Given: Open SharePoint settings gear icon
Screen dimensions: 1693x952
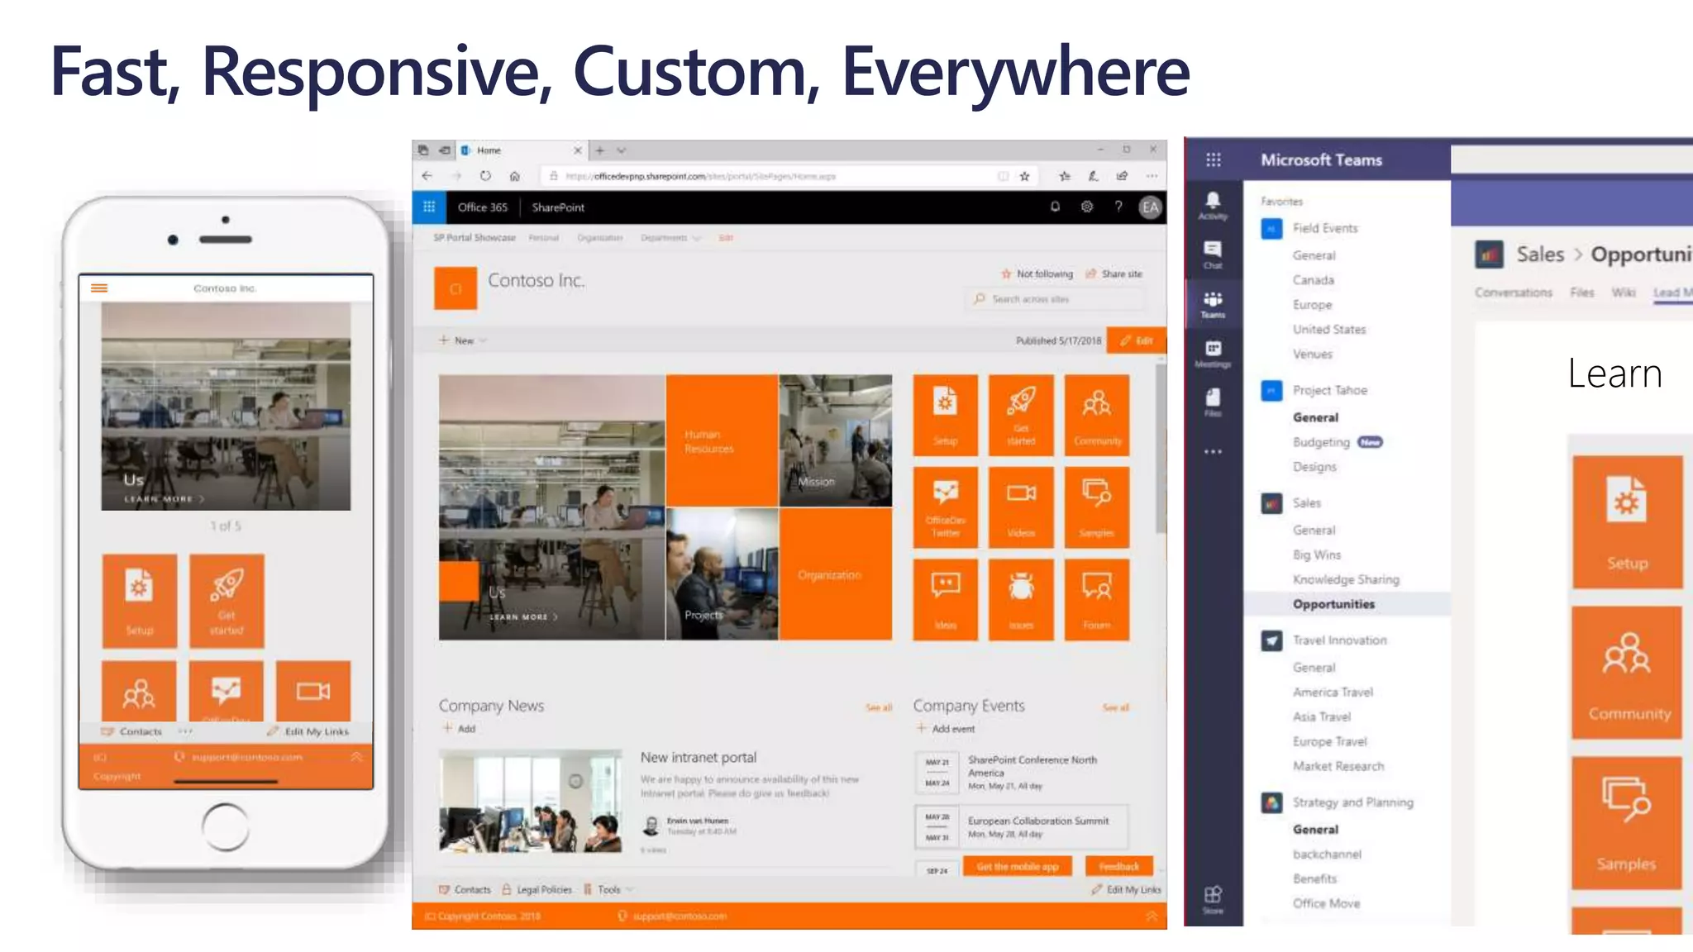Looking at the screenshot, I should click(x=1087, y=207).
